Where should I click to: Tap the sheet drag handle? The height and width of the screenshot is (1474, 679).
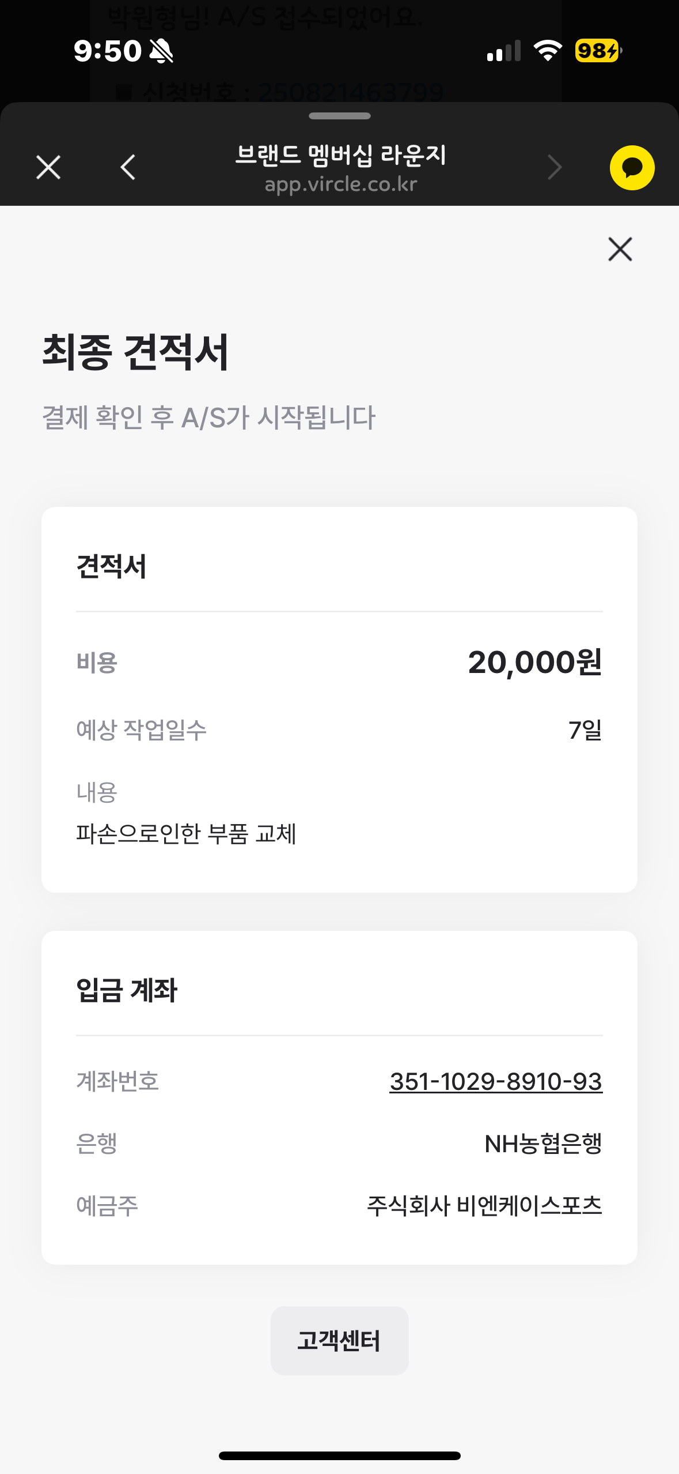pos(339,116)
